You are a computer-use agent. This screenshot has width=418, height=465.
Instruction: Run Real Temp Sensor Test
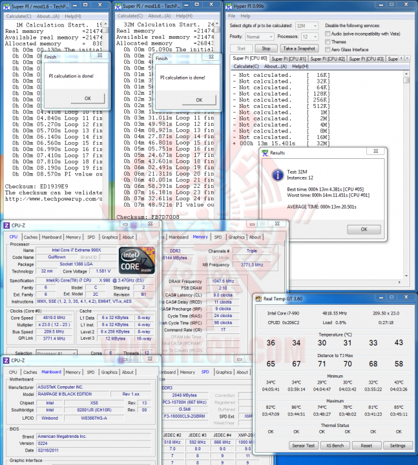point(303,446)
